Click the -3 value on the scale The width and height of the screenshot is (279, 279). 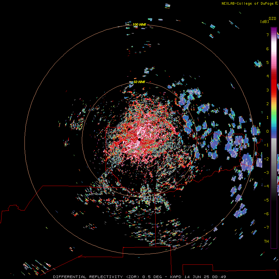point(266,173)
